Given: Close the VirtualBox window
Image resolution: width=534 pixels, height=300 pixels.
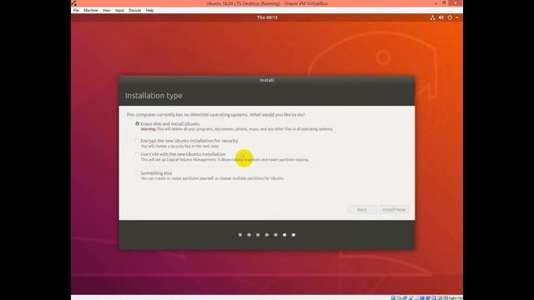Looking at the screenshot, I should coord(456,3).
